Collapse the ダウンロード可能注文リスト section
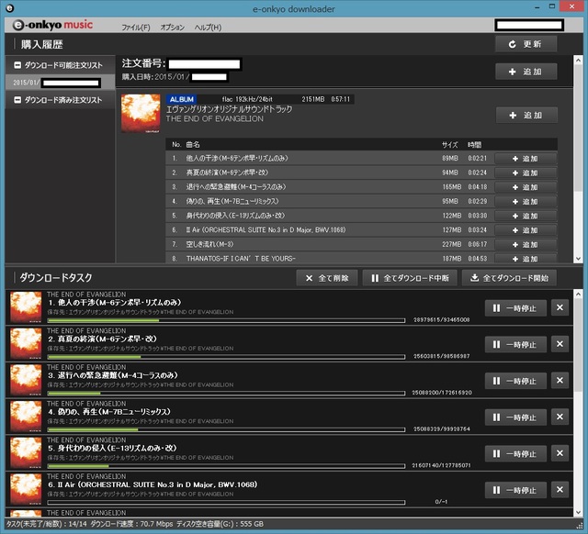 59,66
